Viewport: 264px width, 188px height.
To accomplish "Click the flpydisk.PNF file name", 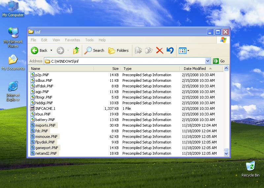I will 45,142.
